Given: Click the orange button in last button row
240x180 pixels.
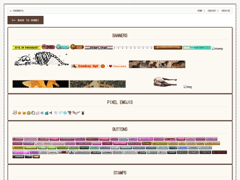Looking at the screenshot, I should click(x=36, y=156).
